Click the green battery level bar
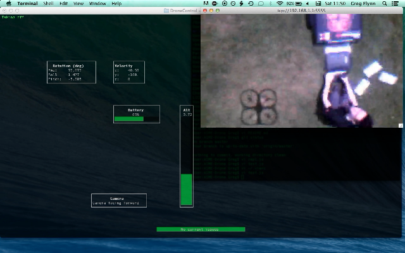Screen dimensions: 405x253 [x=129, y=119]
